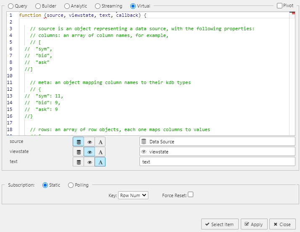The image size is (300, 232).
Task: Set viewstate row type to text icon
Action: pos(100,152)
